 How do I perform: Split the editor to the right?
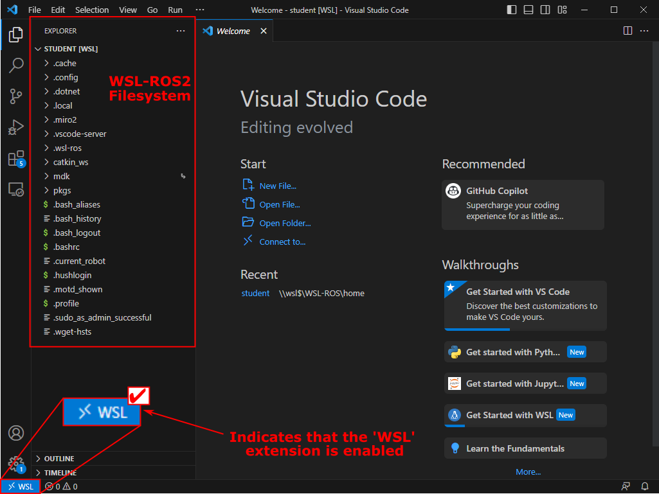(627, 31)
